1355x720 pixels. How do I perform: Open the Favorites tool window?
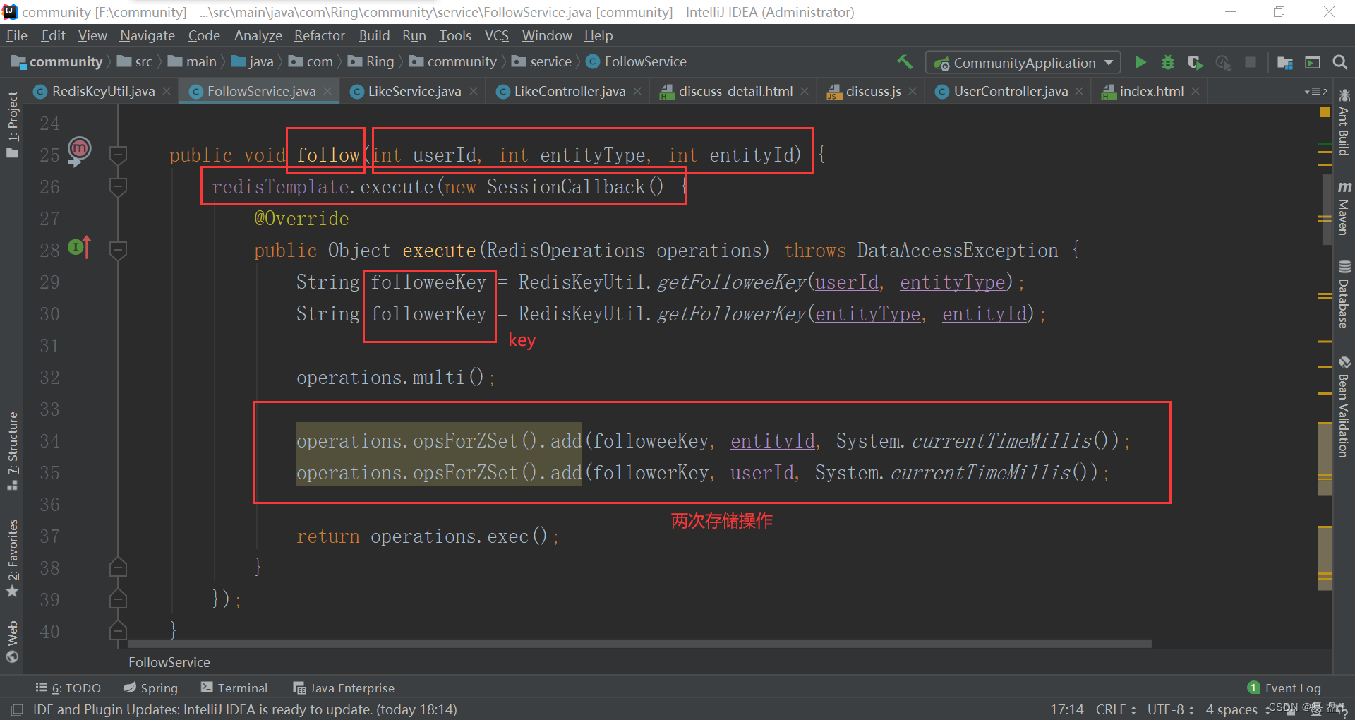click(x=12, y=558)
